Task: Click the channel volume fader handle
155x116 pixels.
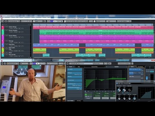Action: (147, 78)
